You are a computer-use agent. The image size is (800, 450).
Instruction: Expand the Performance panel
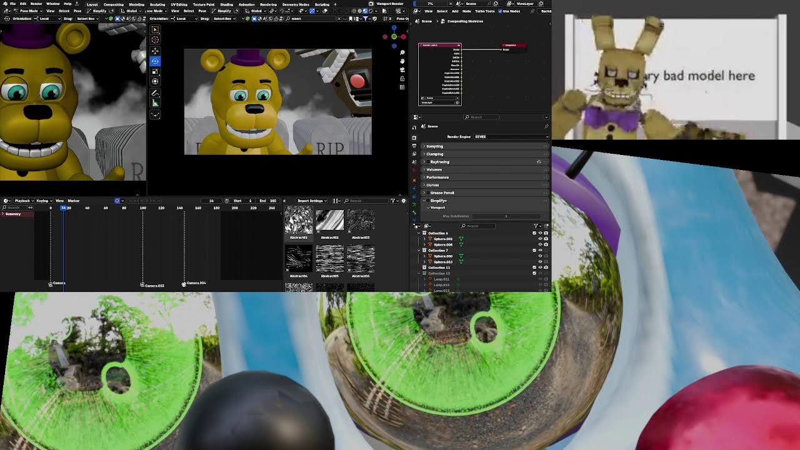484,177
